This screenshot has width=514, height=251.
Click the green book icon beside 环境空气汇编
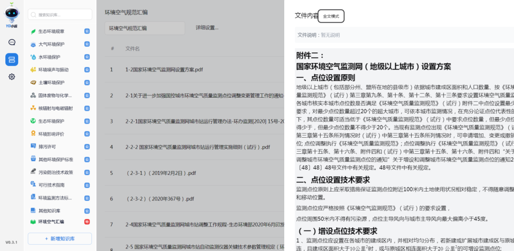tap(33, 222)
